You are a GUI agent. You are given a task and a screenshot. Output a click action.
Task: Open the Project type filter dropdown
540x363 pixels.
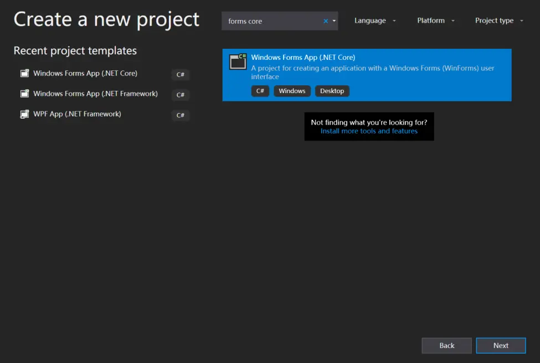499,21
